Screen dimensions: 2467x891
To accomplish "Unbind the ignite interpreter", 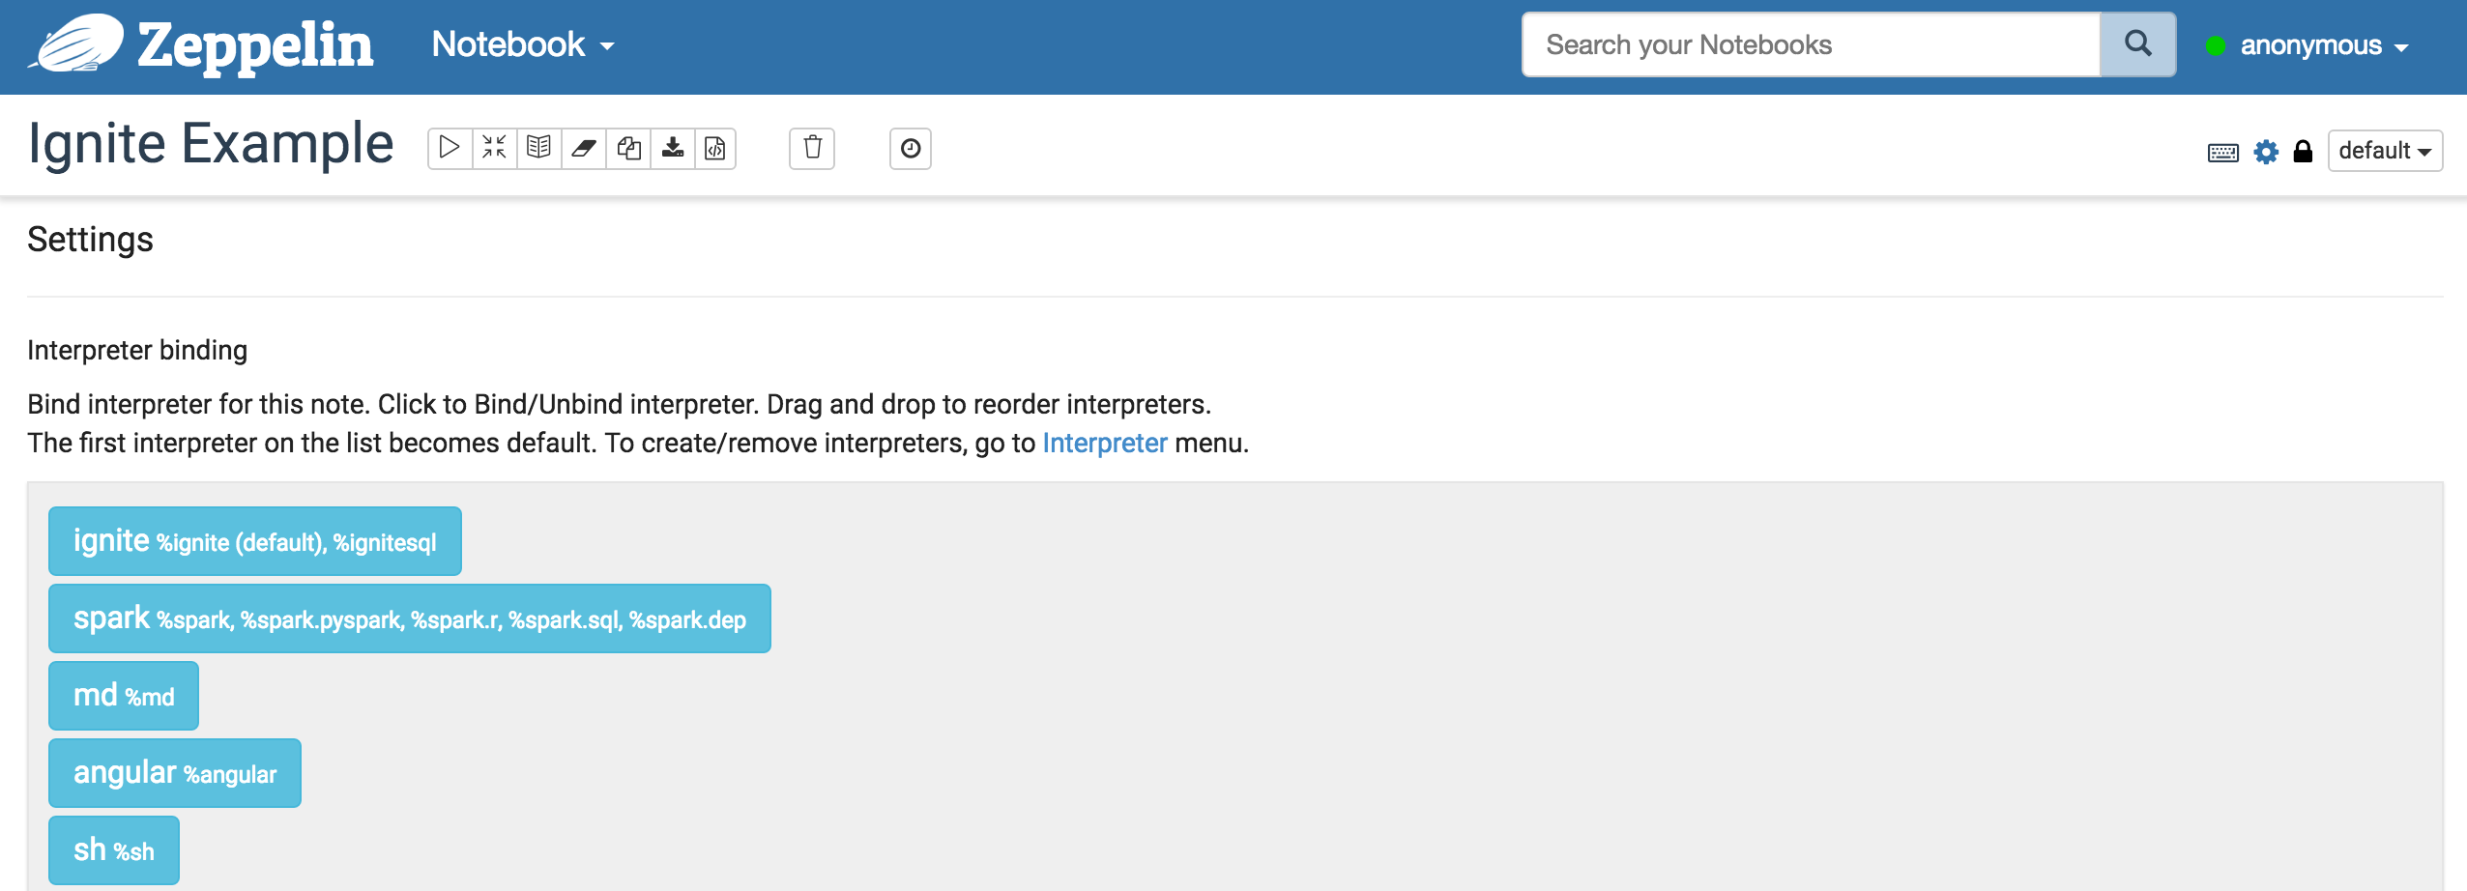I will [x=255, y=541].
